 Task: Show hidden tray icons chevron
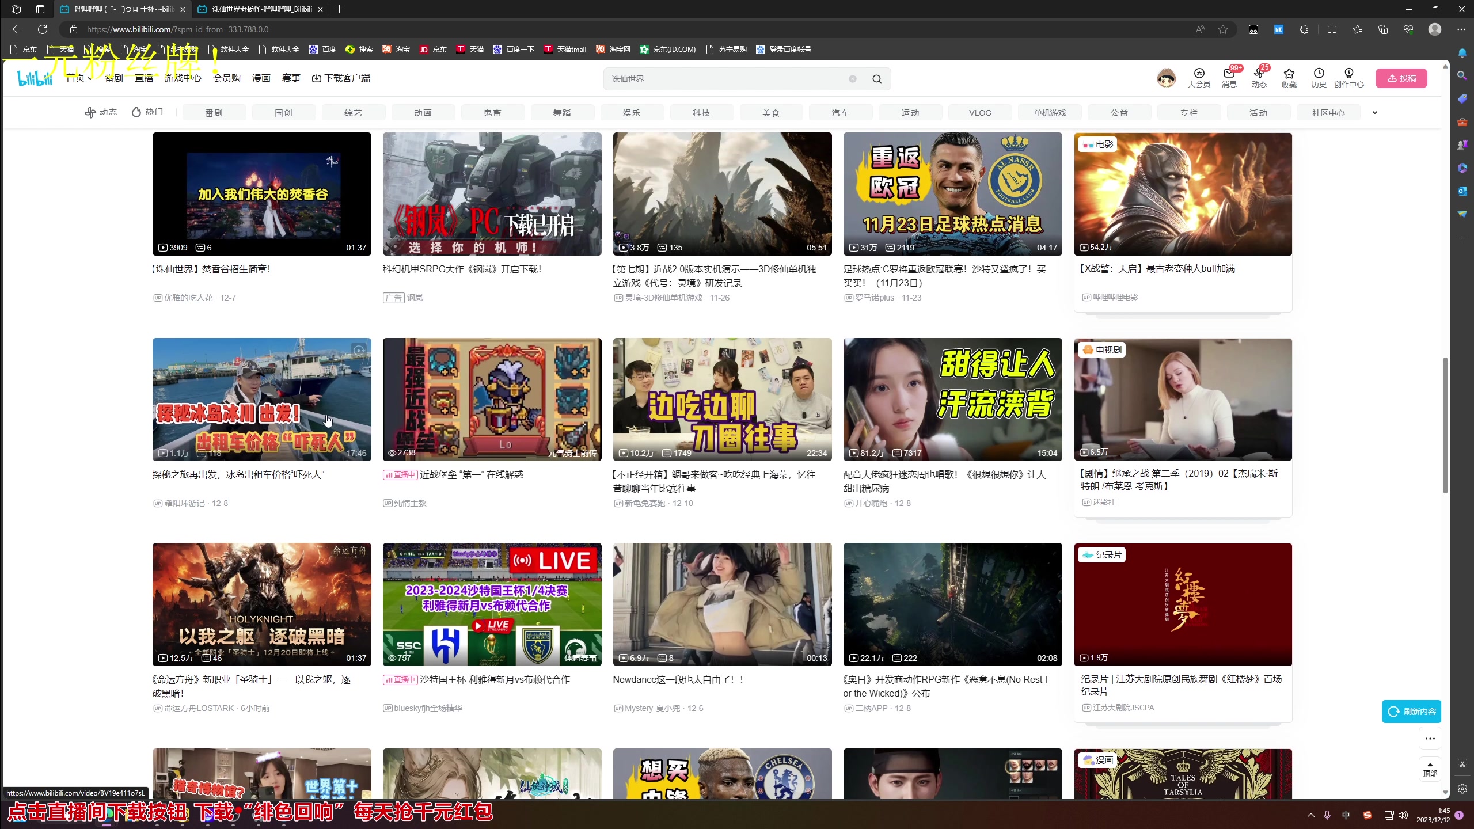1311,815
